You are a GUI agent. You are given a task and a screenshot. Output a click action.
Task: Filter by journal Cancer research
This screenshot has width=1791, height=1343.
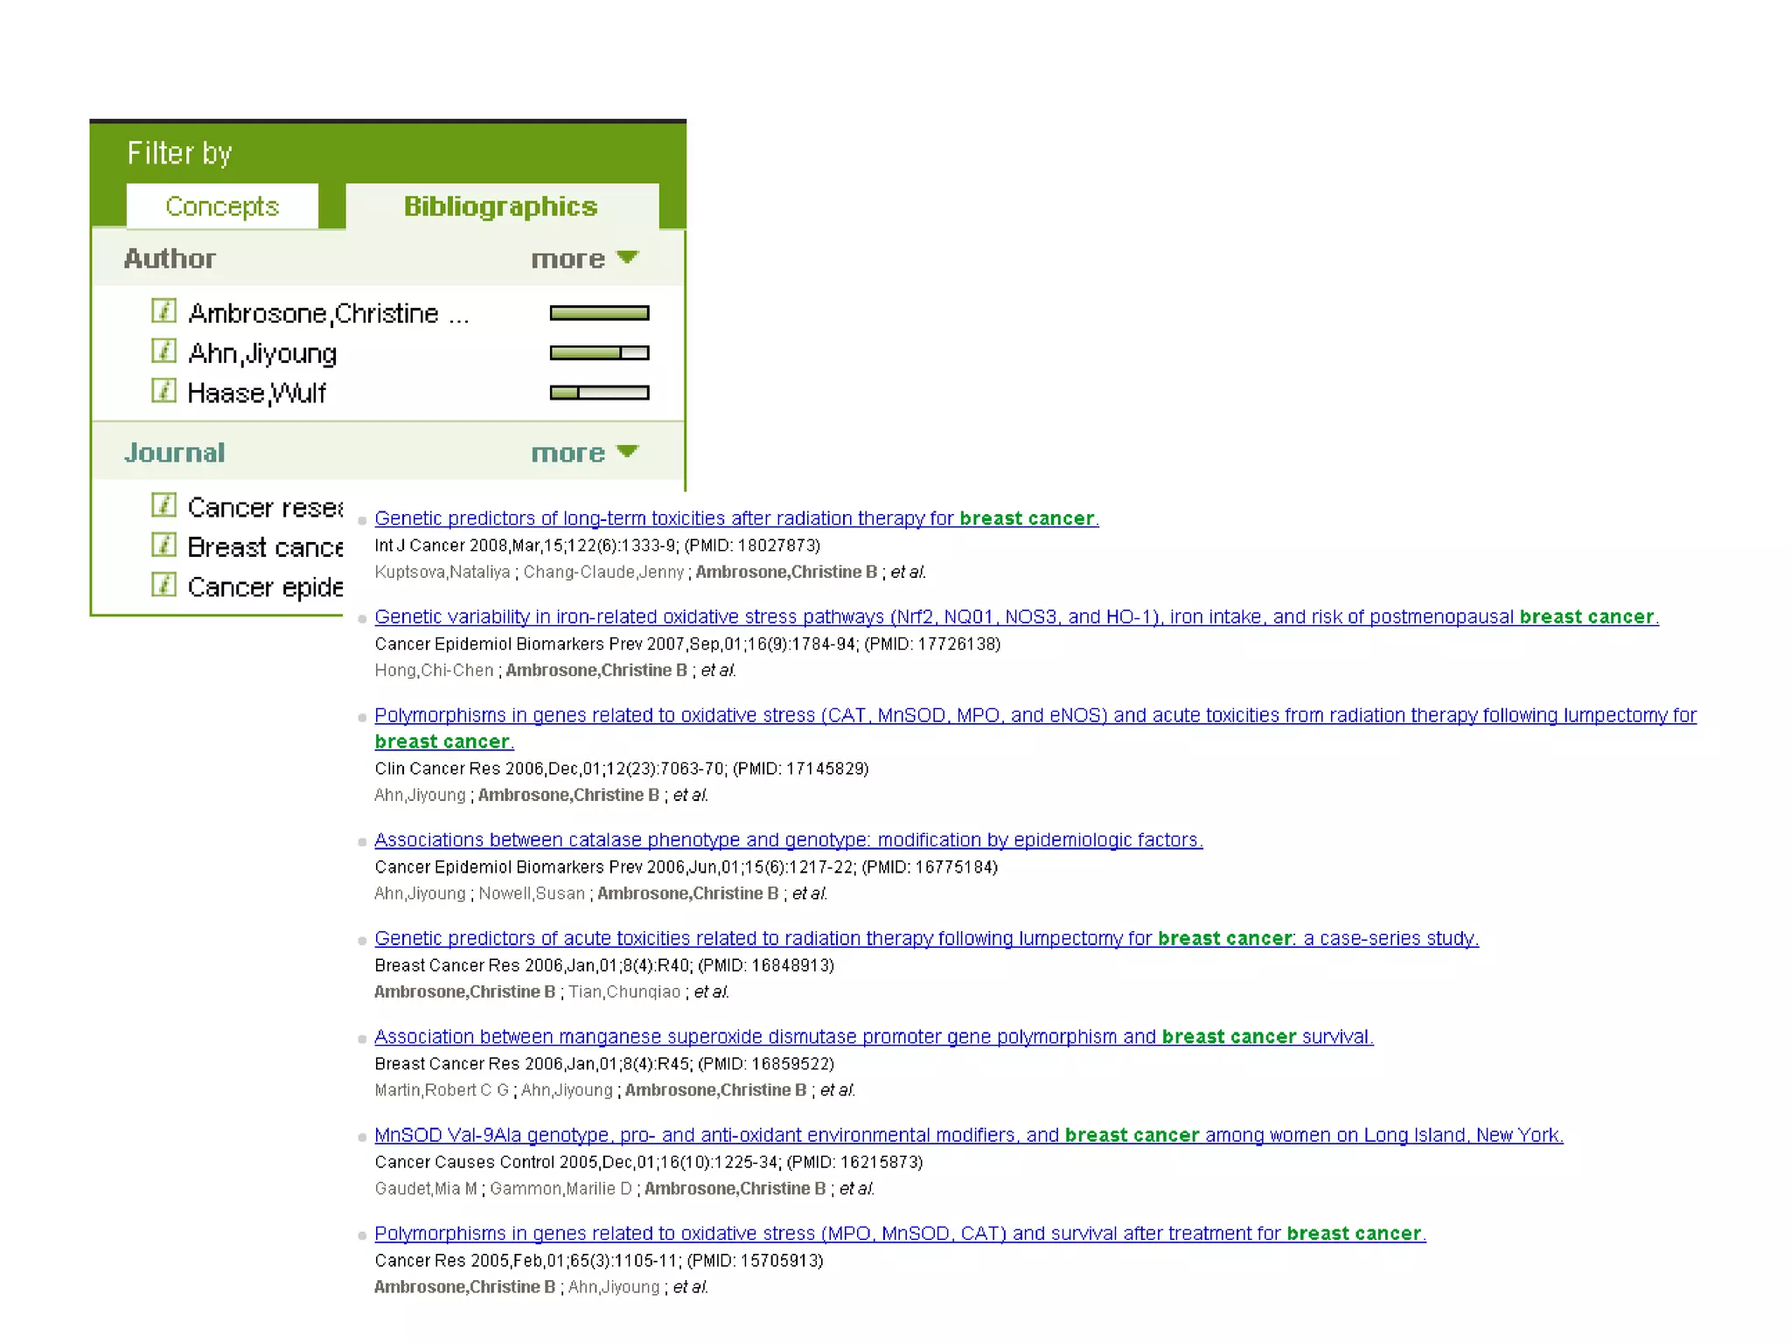[265, 507]
